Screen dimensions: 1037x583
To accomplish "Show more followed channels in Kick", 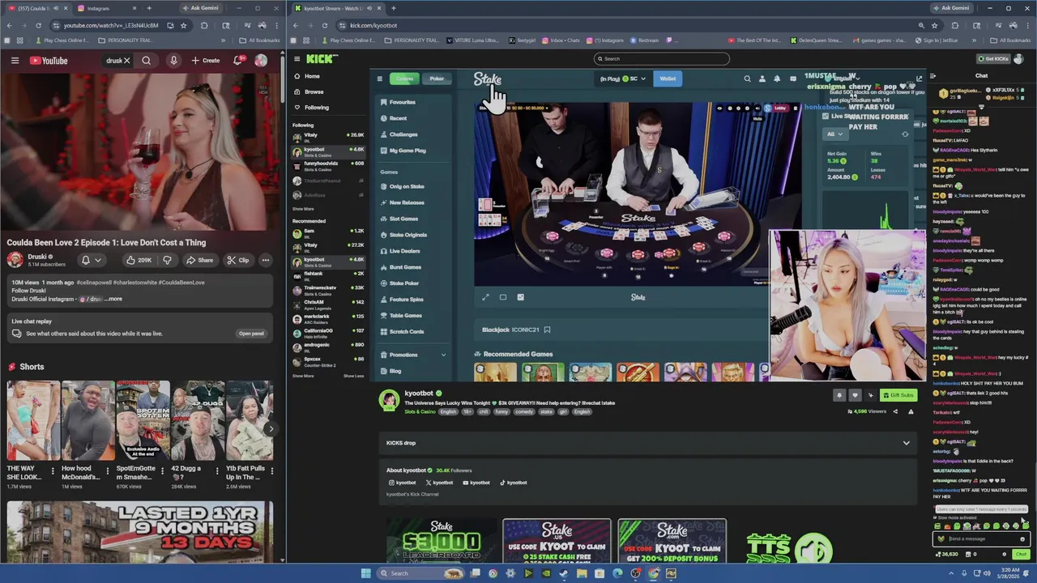I will 303,209.
